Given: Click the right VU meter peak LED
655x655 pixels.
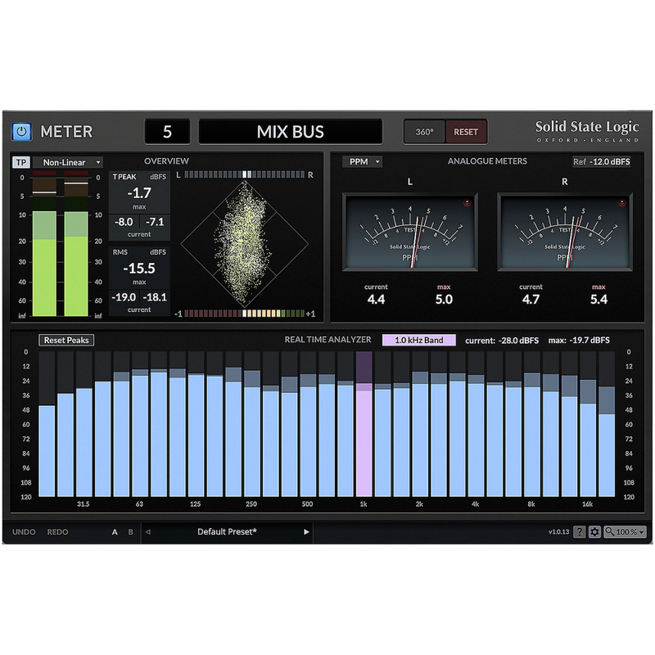Looking at the screenshot, I should click(622, 202).
